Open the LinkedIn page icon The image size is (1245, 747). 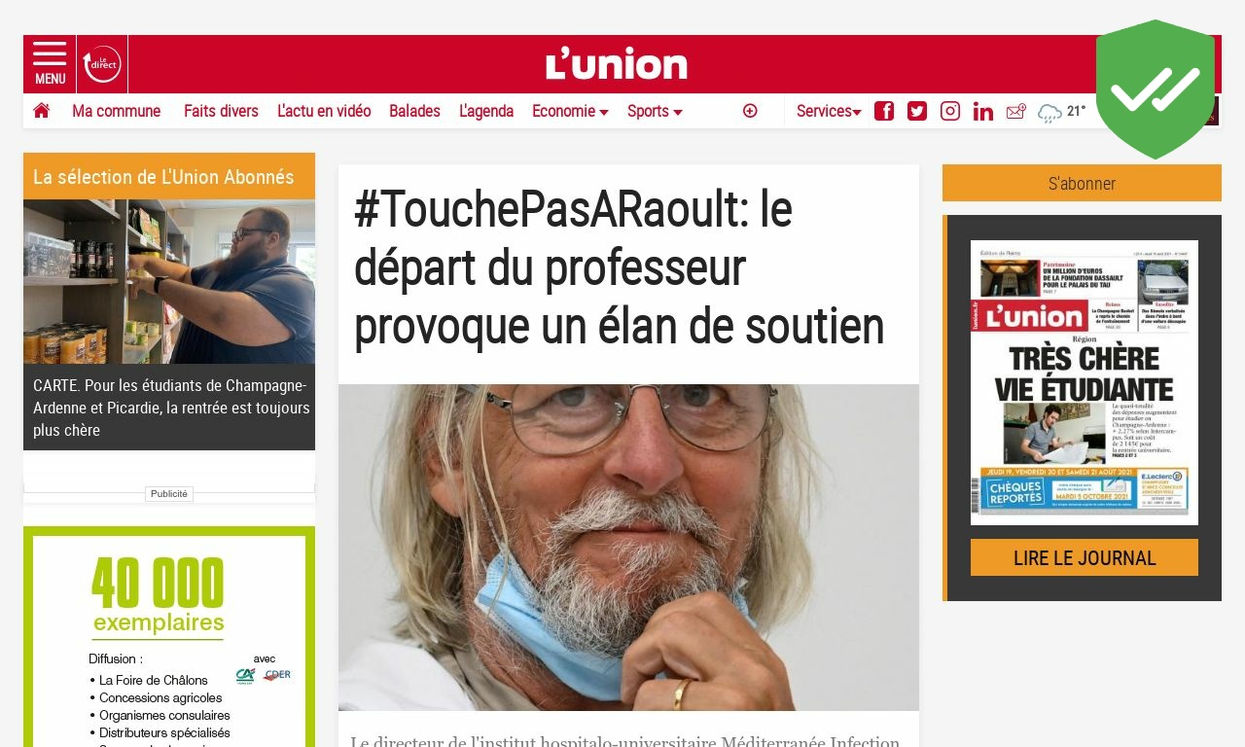[x=983, y=112]
